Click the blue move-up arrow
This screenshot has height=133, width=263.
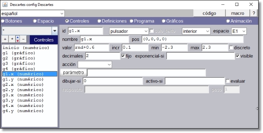(x=18, y=38)
